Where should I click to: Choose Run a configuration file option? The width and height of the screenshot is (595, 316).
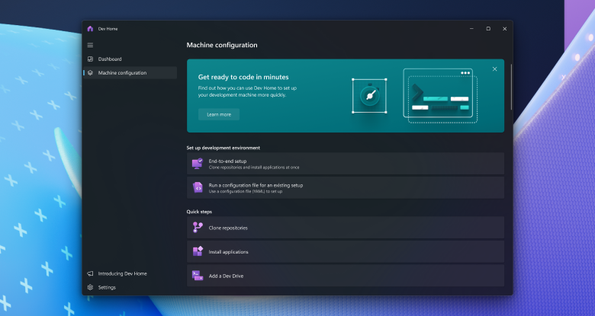[345, 187]
